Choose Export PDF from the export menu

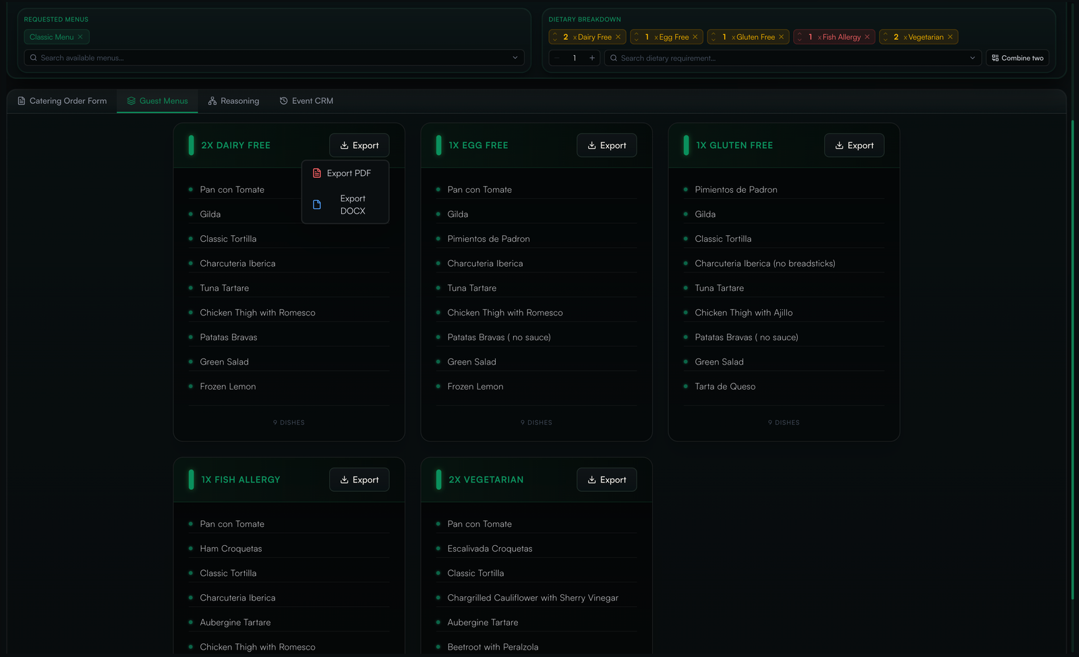point(345,173)
